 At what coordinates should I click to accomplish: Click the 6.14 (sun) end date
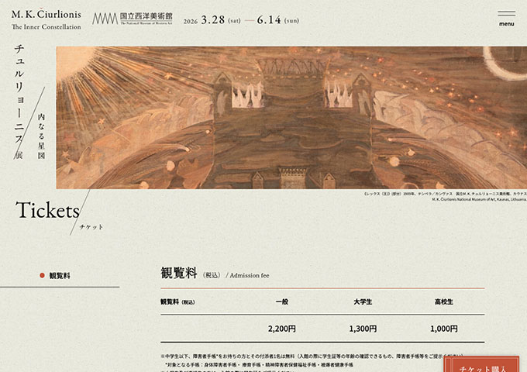coord(278,20)
